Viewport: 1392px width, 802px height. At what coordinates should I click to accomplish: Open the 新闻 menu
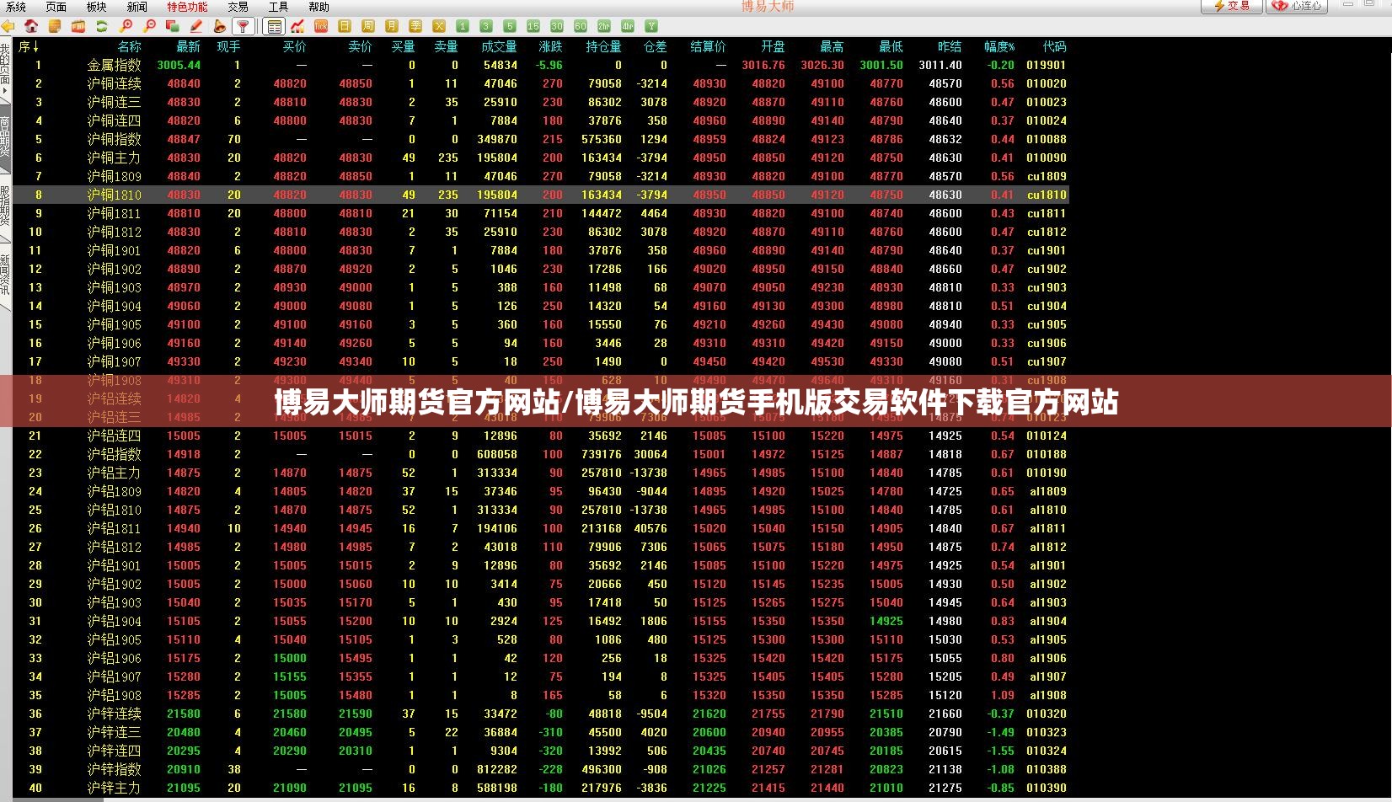[x=137, y=7]
